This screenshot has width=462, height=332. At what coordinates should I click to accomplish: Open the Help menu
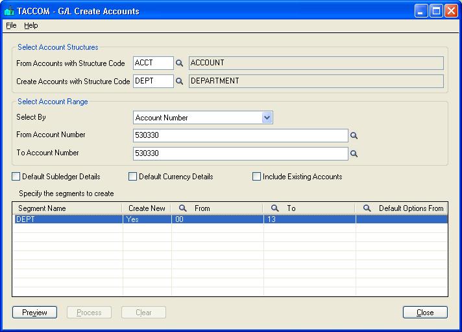tap(31, 25)
